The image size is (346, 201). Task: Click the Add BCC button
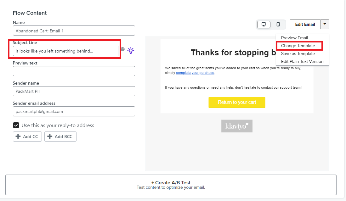[60, 137]
